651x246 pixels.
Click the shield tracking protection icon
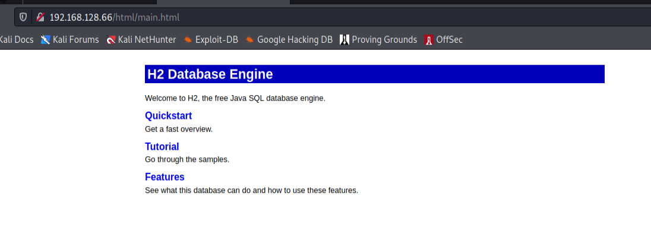coord(23,17)
